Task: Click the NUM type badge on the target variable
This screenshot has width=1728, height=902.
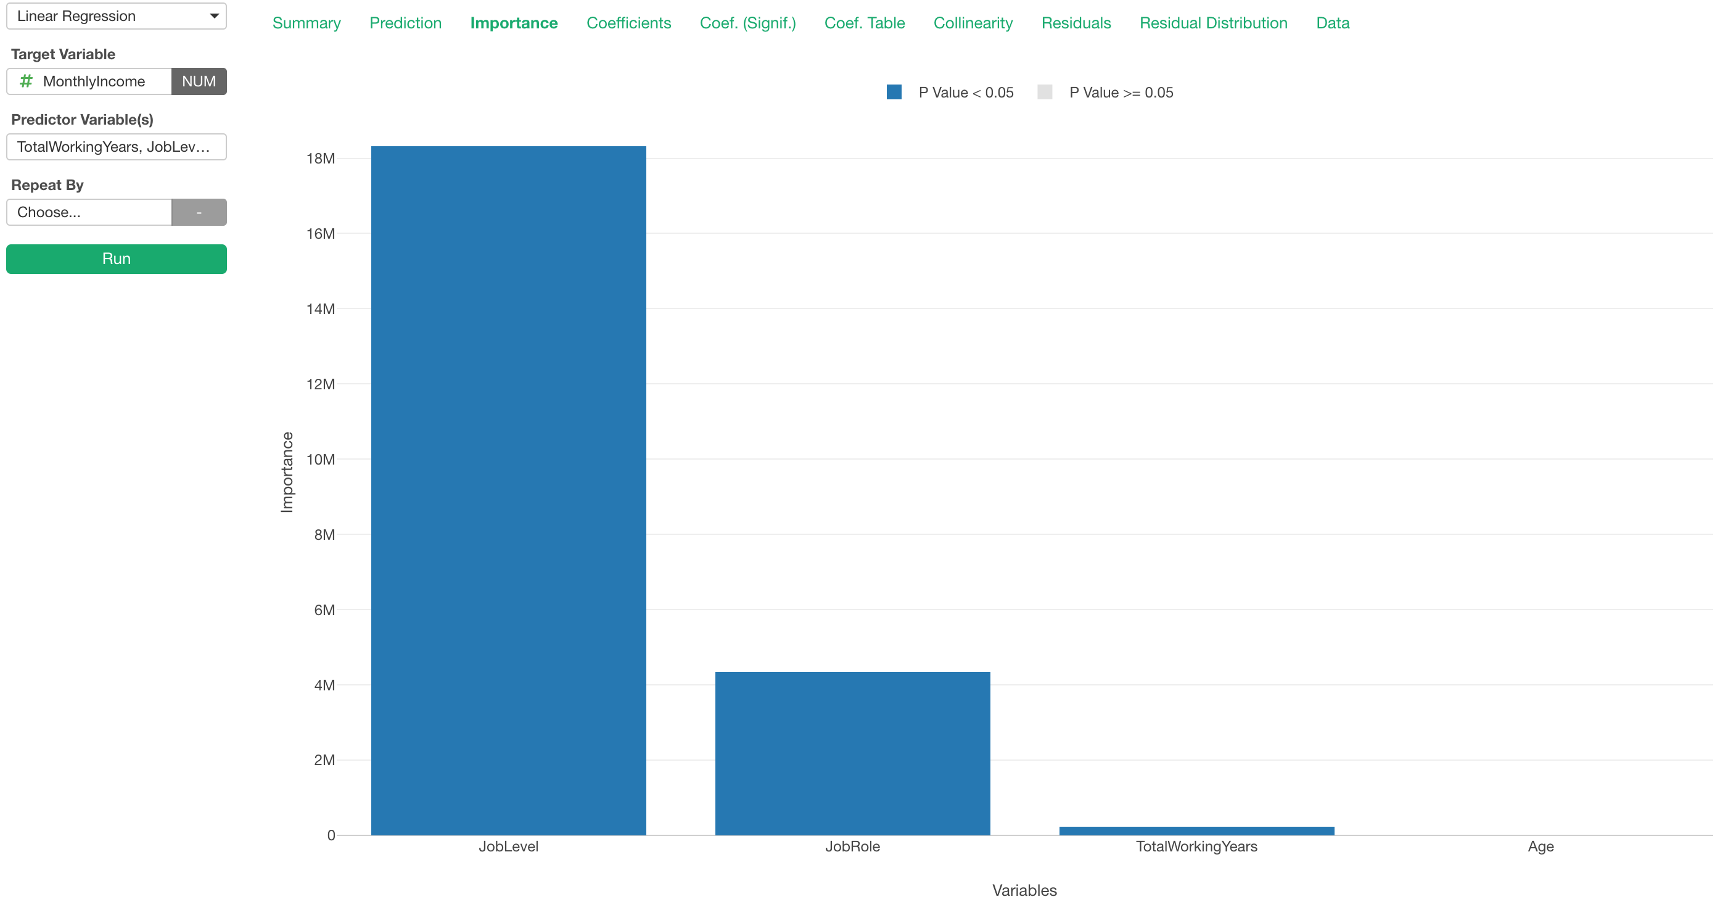Action: [x=199, y=81]
